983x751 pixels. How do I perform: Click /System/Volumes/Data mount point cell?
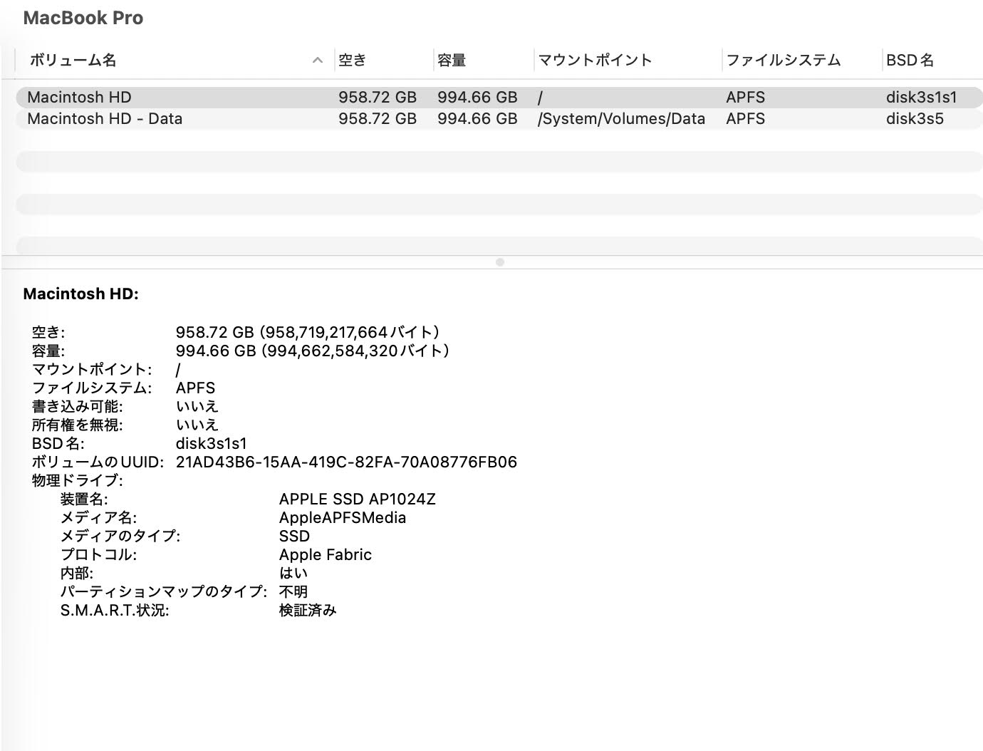[x=621, y=118]
